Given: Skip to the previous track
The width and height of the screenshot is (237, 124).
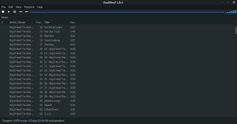Looking at the screenshot, I should (20, 12).
